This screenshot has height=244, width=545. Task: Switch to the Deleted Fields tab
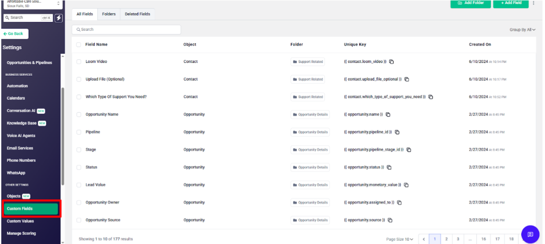[x=137, y=14]
